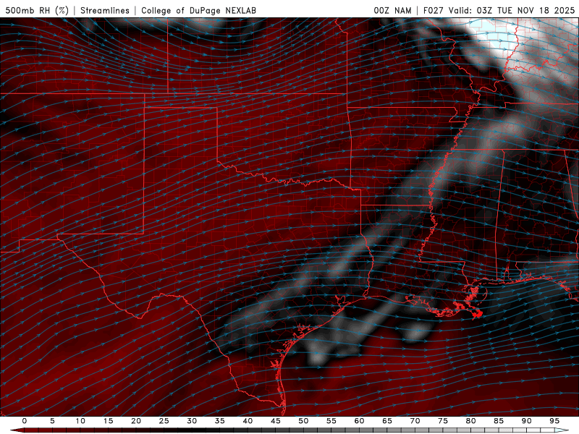Choose the "60" legend tick label

pyautogui.click(x=359, y=421)
